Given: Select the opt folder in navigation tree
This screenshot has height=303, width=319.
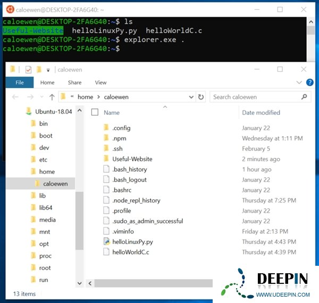Looking at the screenshot, I should click(44, 244).
